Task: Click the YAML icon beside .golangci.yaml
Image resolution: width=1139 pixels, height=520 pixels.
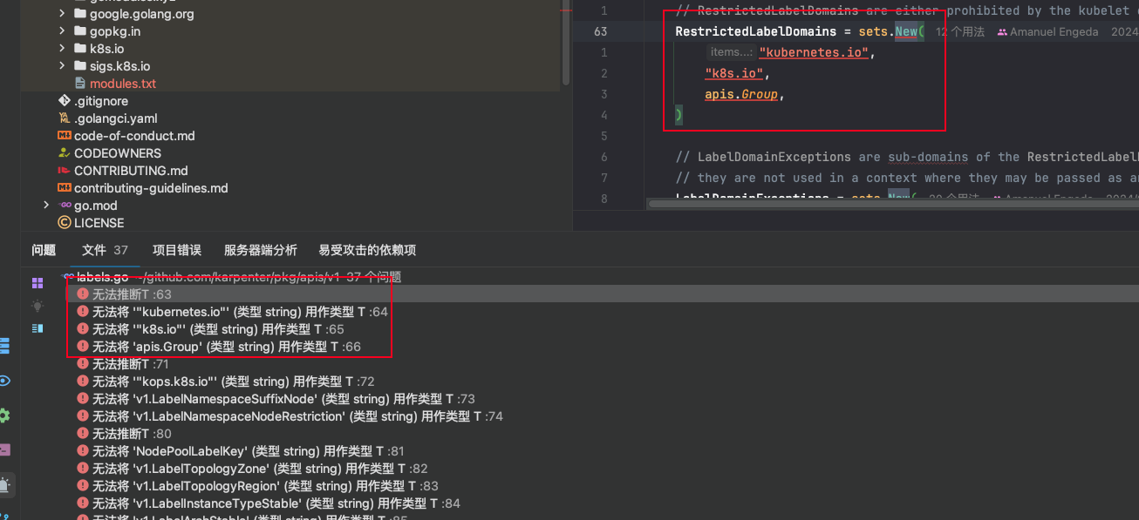Action: tap(64, 118)
